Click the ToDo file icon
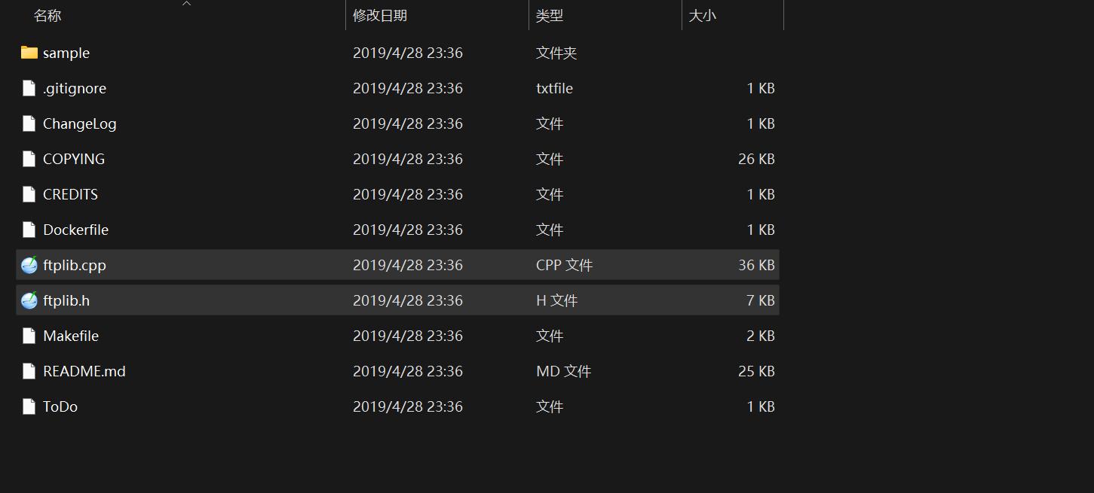 click(x=29, y=406)
